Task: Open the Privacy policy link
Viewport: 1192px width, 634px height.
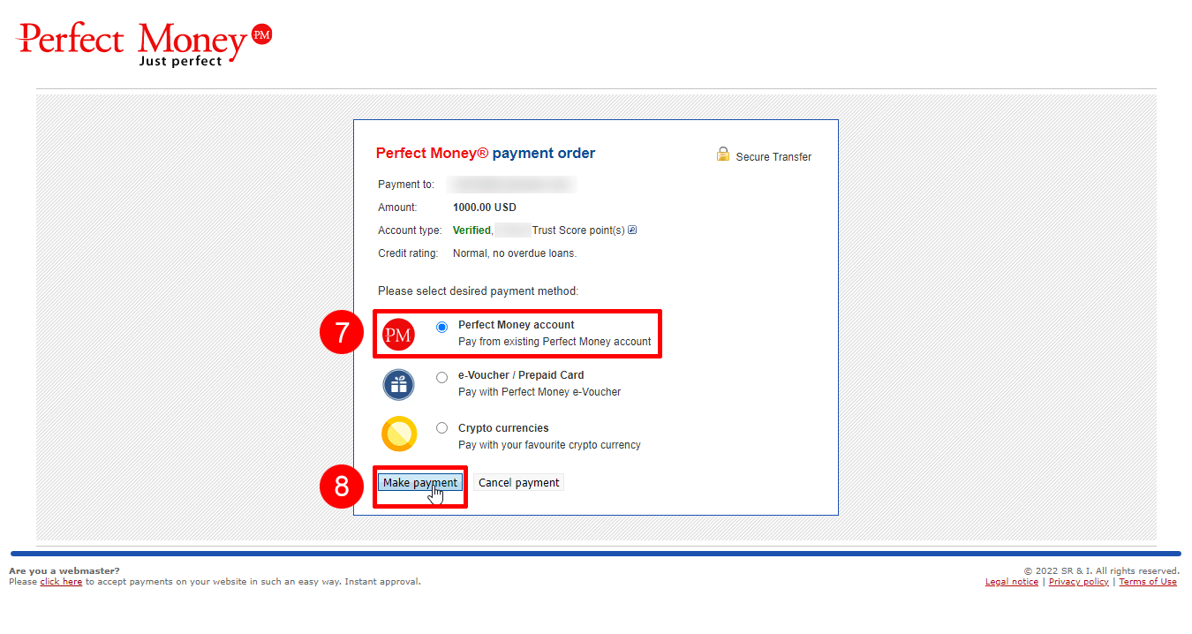Action: (x=1078, y=581)
